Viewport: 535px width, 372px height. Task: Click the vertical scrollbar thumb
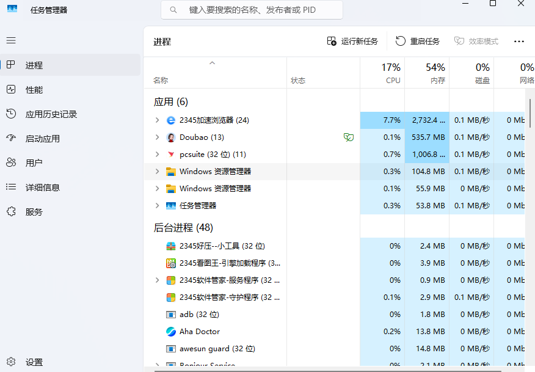530,113
